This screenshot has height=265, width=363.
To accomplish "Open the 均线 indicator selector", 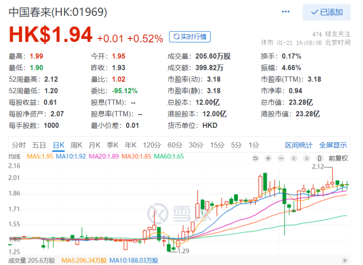I will [14, 156].
